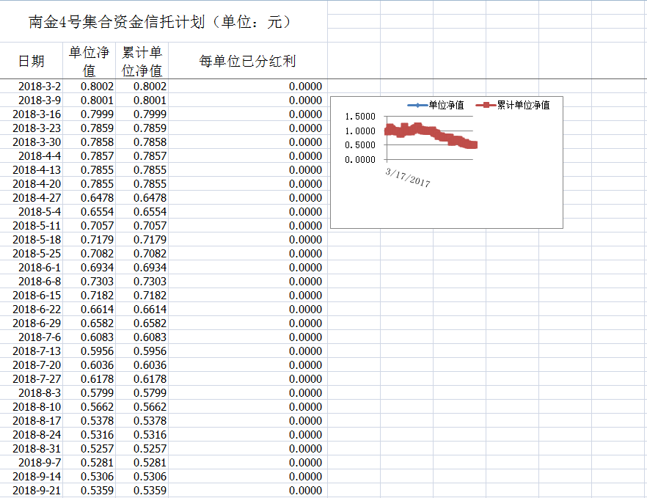The width and height of the screenshot is (647, 498).
Task: Select date cell 2018-4-13
Action: (x=32, y=170)
